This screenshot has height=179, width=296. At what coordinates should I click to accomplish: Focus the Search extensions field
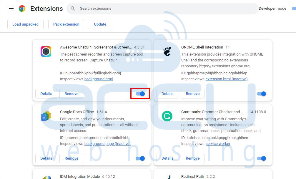162,9
